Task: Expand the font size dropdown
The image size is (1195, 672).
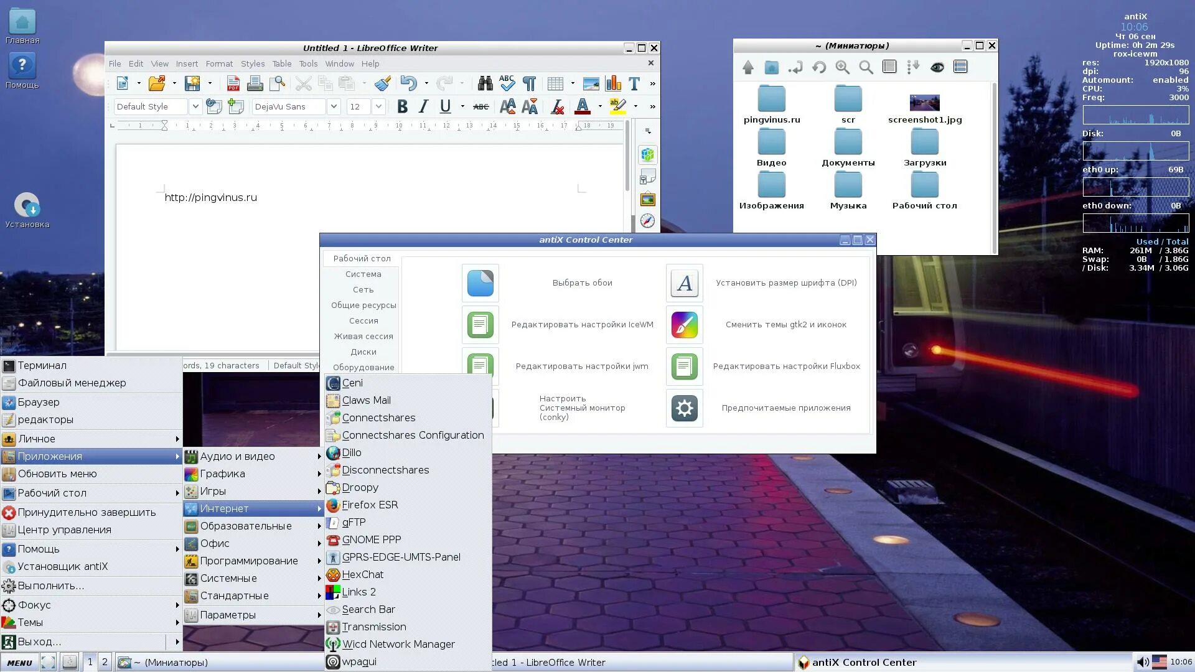Action: pos(378,107)
